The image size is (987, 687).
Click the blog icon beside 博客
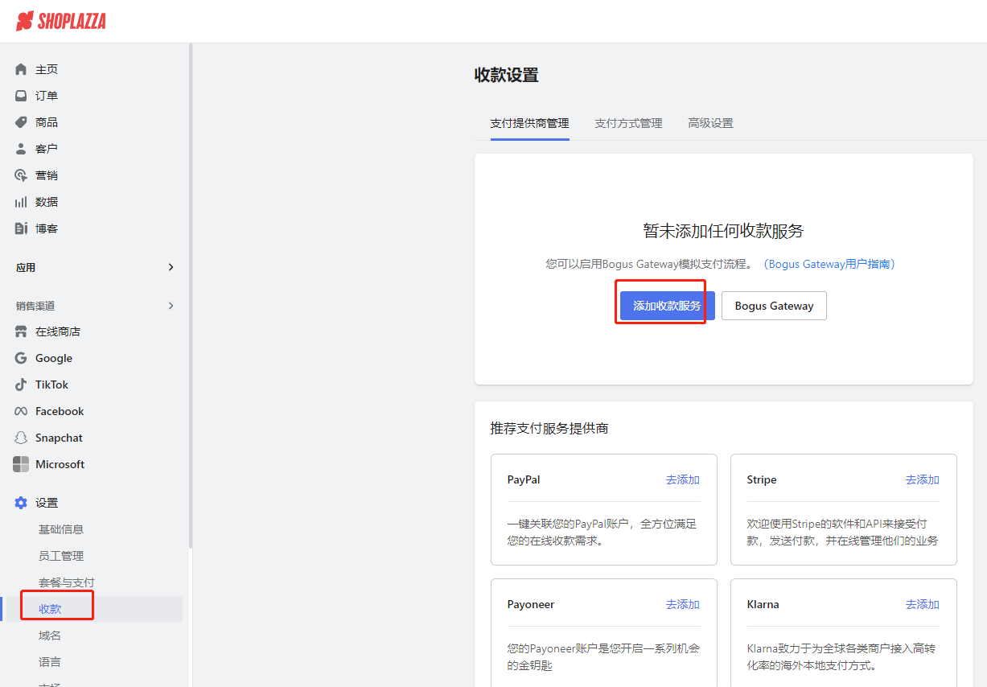point(21,228)
